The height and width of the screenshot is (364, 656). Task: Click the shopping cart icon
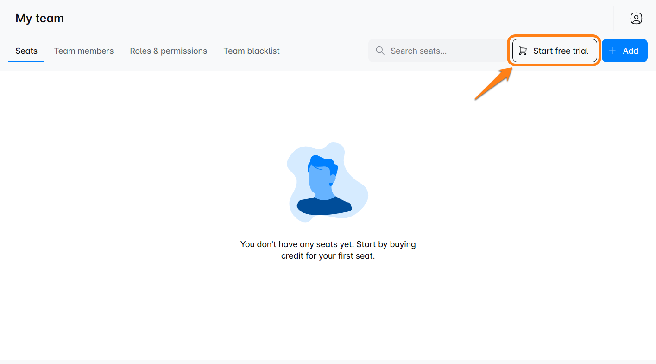[523, 51]
